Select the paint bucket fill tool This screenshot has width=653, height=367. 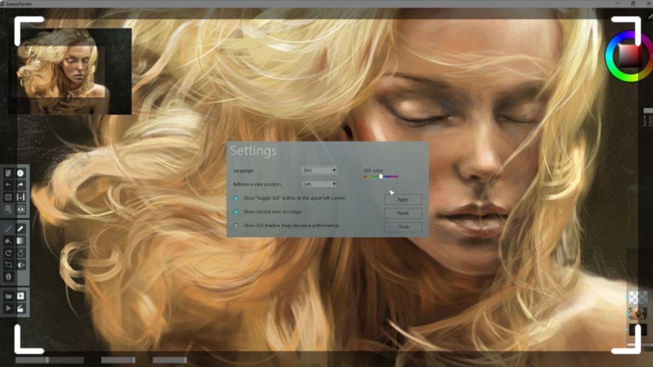click(x=8, y=241)
